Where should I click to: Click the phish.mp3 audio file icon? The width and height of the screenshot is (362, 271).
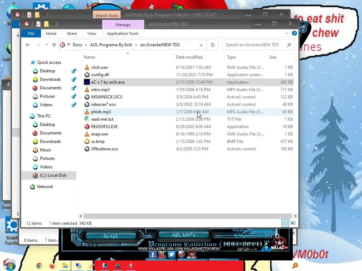[x=87, y=112]
